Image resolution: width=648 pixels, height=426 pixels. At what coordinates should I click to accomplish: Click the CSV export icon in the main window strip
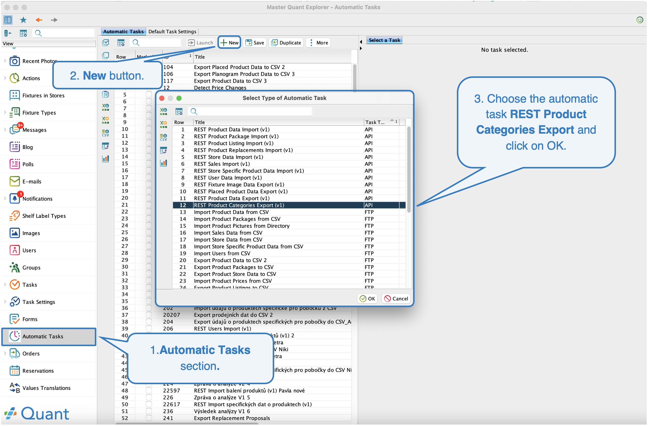click(106, 133)
